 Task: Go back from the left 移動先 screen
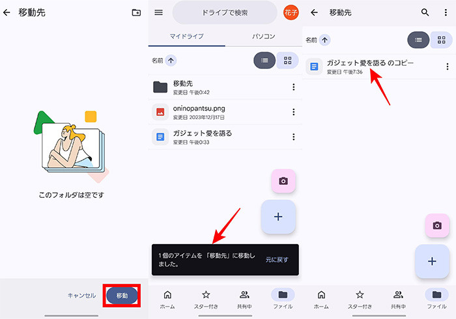tap(7, 12)
